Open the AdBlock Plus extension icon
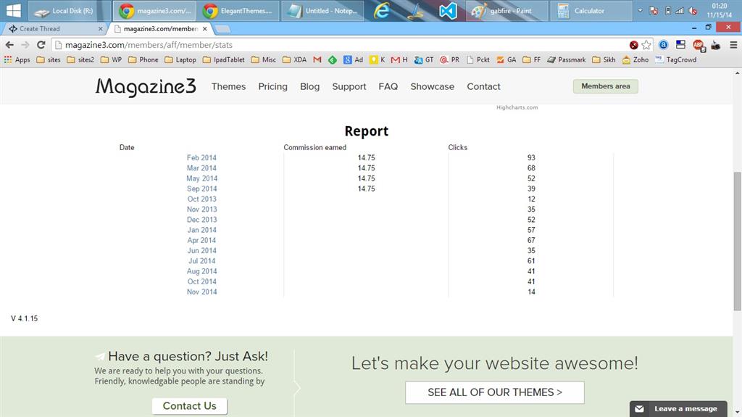Screen dimensions: 742x417 point(699,45)
